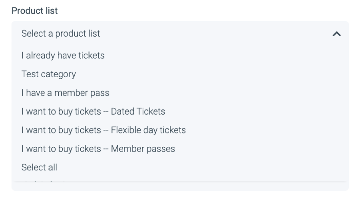Choose the entry ending in 'Member passes'
This screenshot has height=203, width=362.
click(x=98, y=149)
